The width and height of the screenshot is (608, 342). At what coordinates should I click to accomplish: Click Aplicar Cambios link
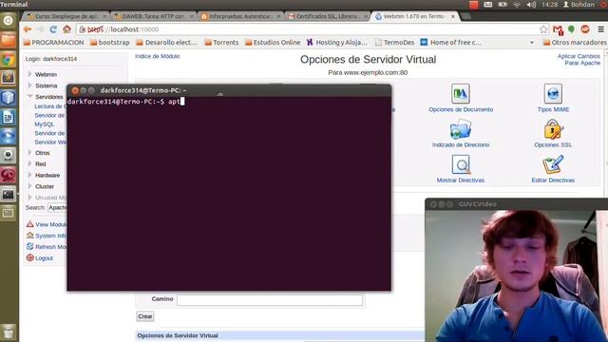pos(579,56)
